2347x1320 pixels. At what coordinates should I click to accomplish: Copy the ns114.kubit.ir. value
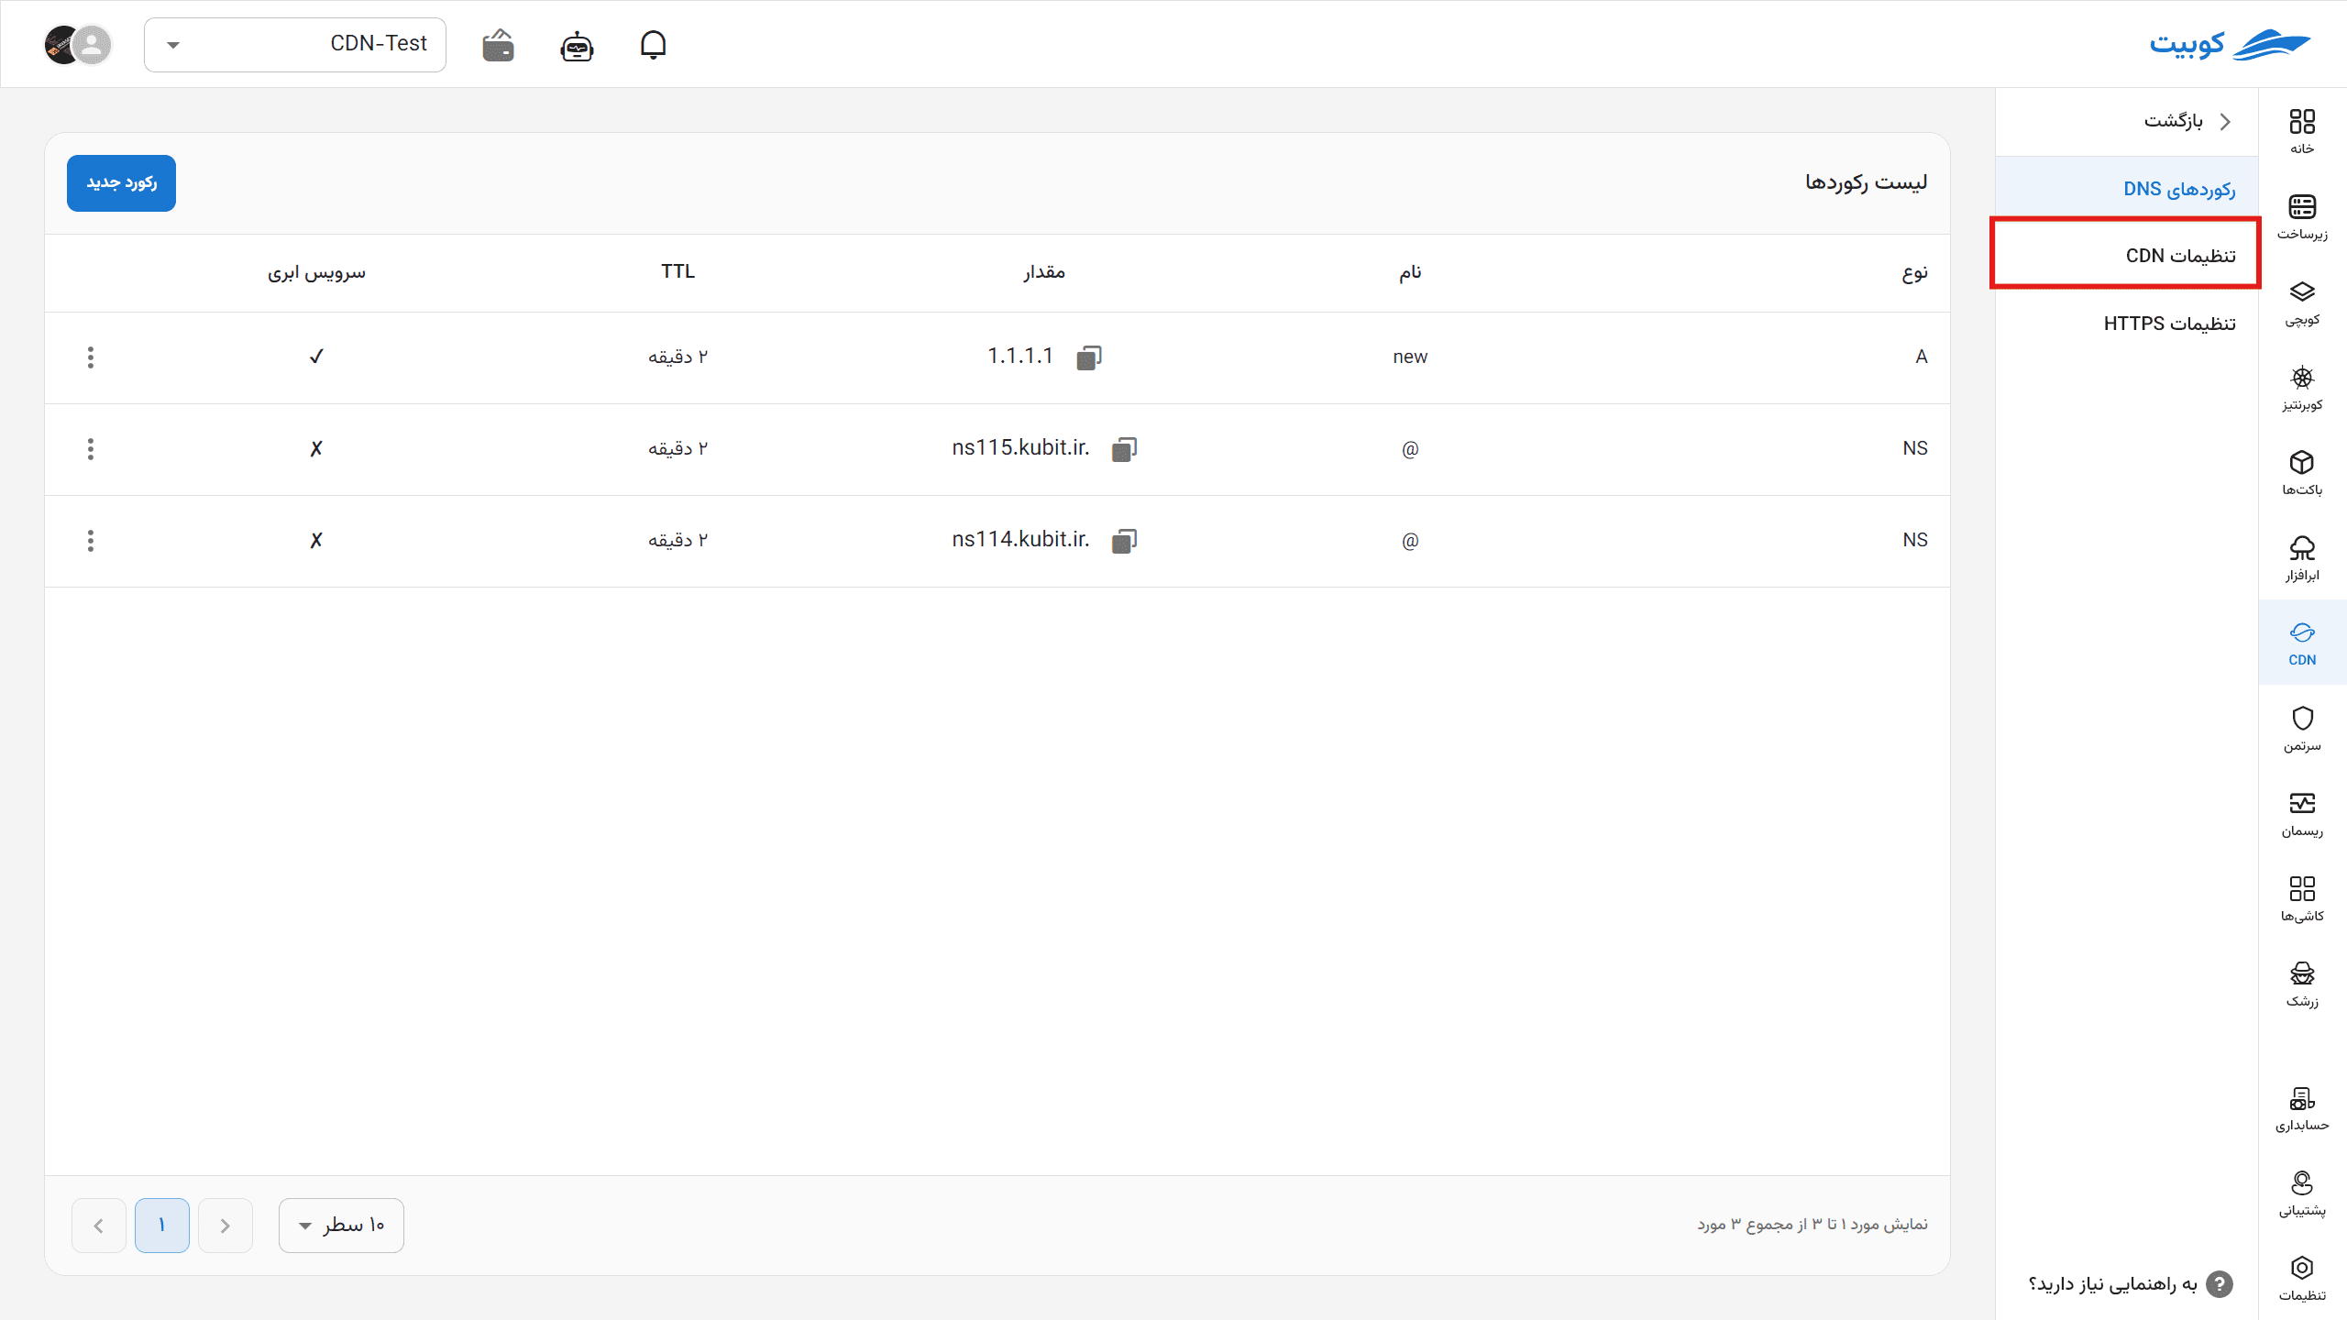1124,541
